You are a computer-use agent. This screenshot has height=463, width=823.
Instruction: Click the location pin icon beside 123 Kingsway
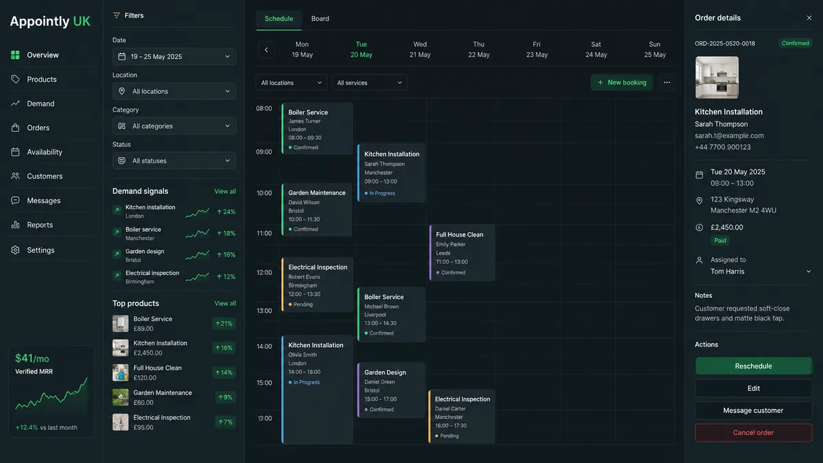[699, 201]
